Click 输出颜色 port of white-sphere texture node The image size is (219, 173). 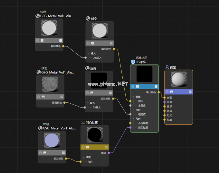click(63, 46)
